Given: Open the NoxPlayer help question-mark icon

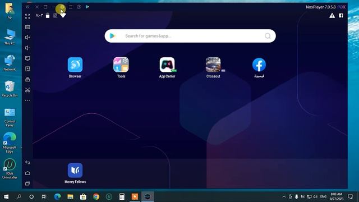Looking at the screenshot, I should pos(79,7).
